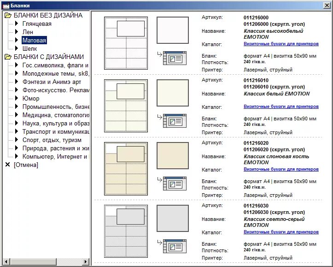Open catalog link for Классик слоновая кость

point(281,169)
